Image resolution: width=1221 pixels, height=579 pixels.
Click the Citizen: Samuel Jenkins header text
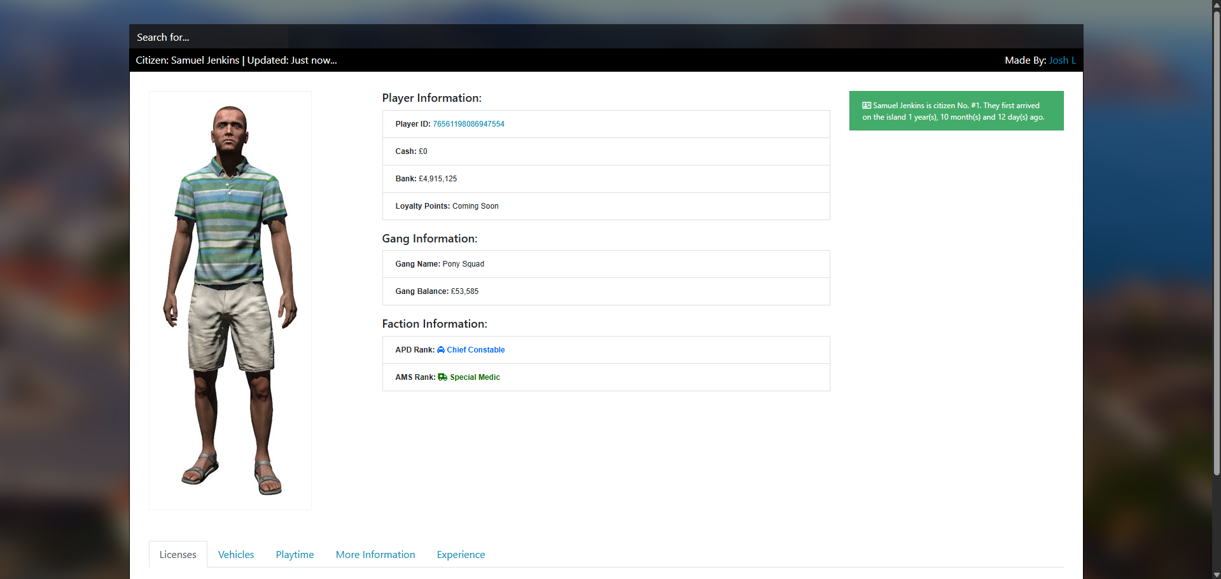pos(188,60)
